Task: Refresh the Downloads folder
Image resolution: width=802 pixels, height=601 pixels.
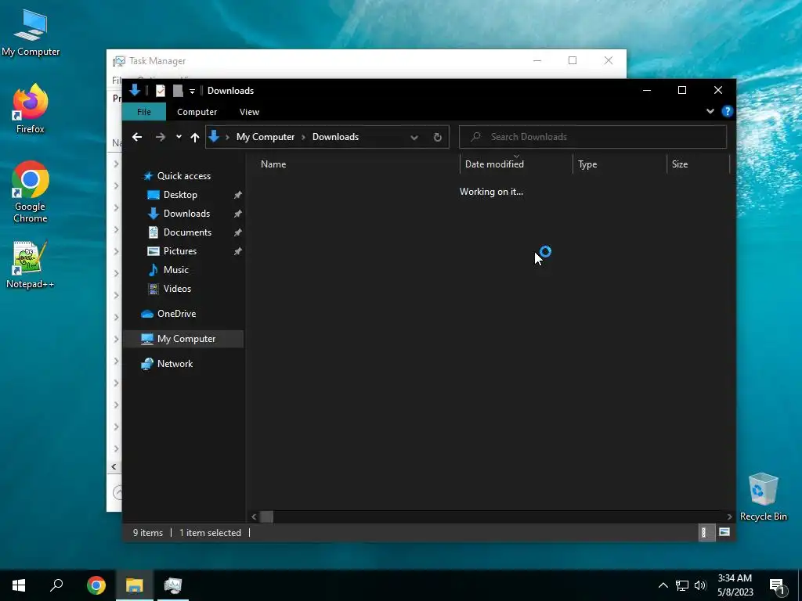Action: tap(437, 137)
